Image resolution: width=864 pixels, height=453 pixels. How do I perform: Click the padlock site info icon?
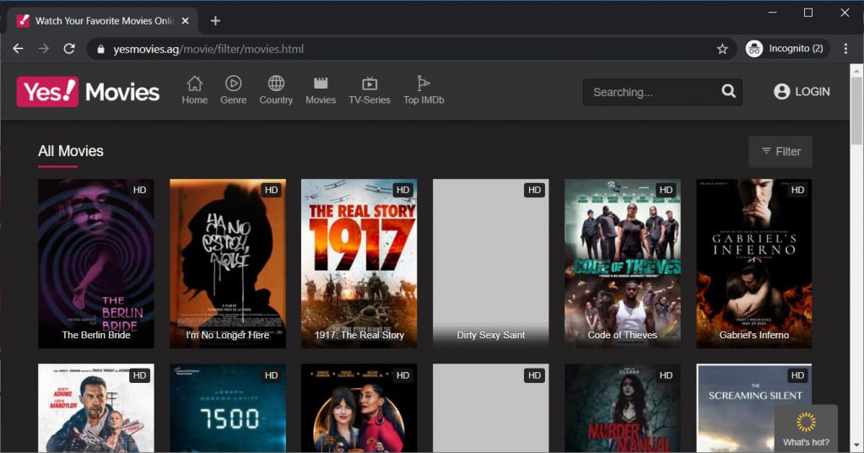[x=100, y=49]
